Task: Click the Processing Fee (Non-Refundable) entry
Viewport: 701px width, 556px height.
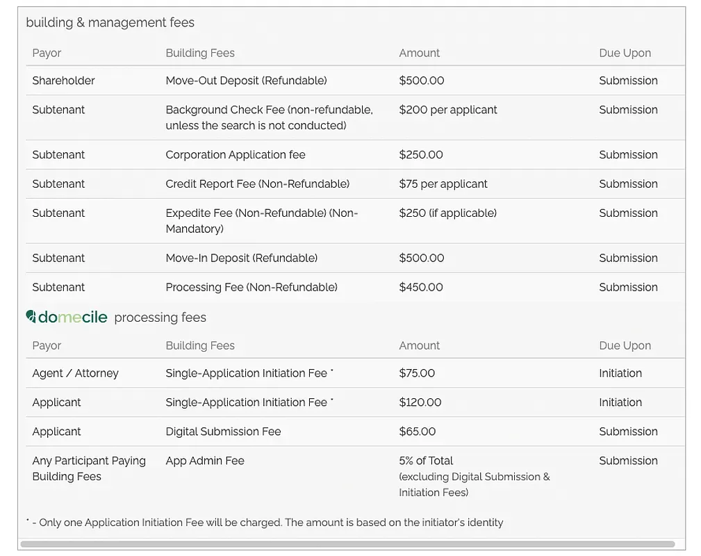Action: click(x=251, y=287)
